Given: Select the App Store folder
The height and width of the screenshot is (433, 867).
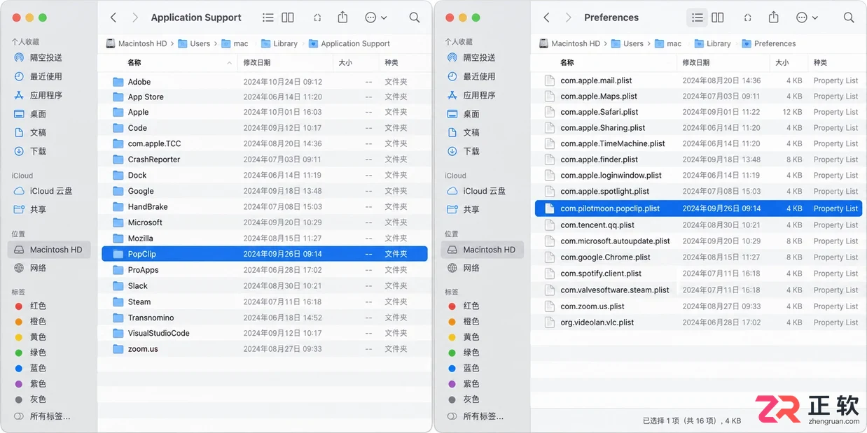Looking at the screenshot, I should 265,97.
